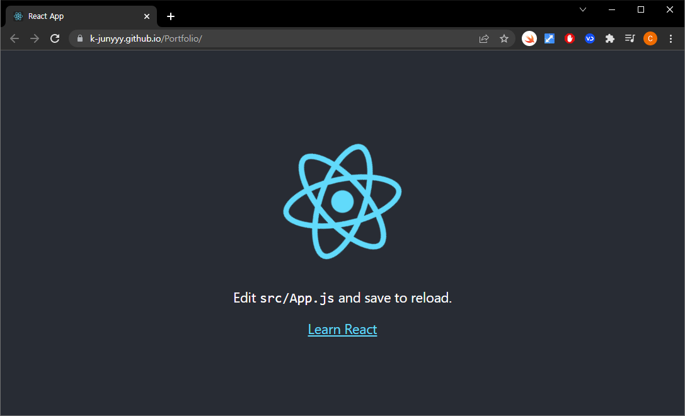Reload the current page

55,38
